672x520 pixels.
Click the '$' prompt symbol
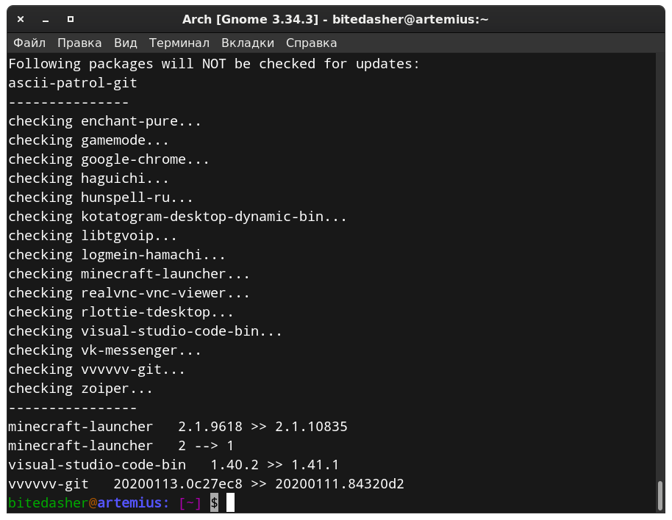(214, 502)
